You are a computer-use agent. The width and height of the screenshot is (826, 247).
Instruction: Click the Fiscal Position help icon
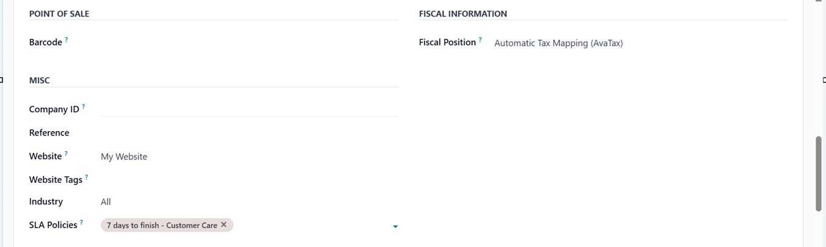pos(480,40)
